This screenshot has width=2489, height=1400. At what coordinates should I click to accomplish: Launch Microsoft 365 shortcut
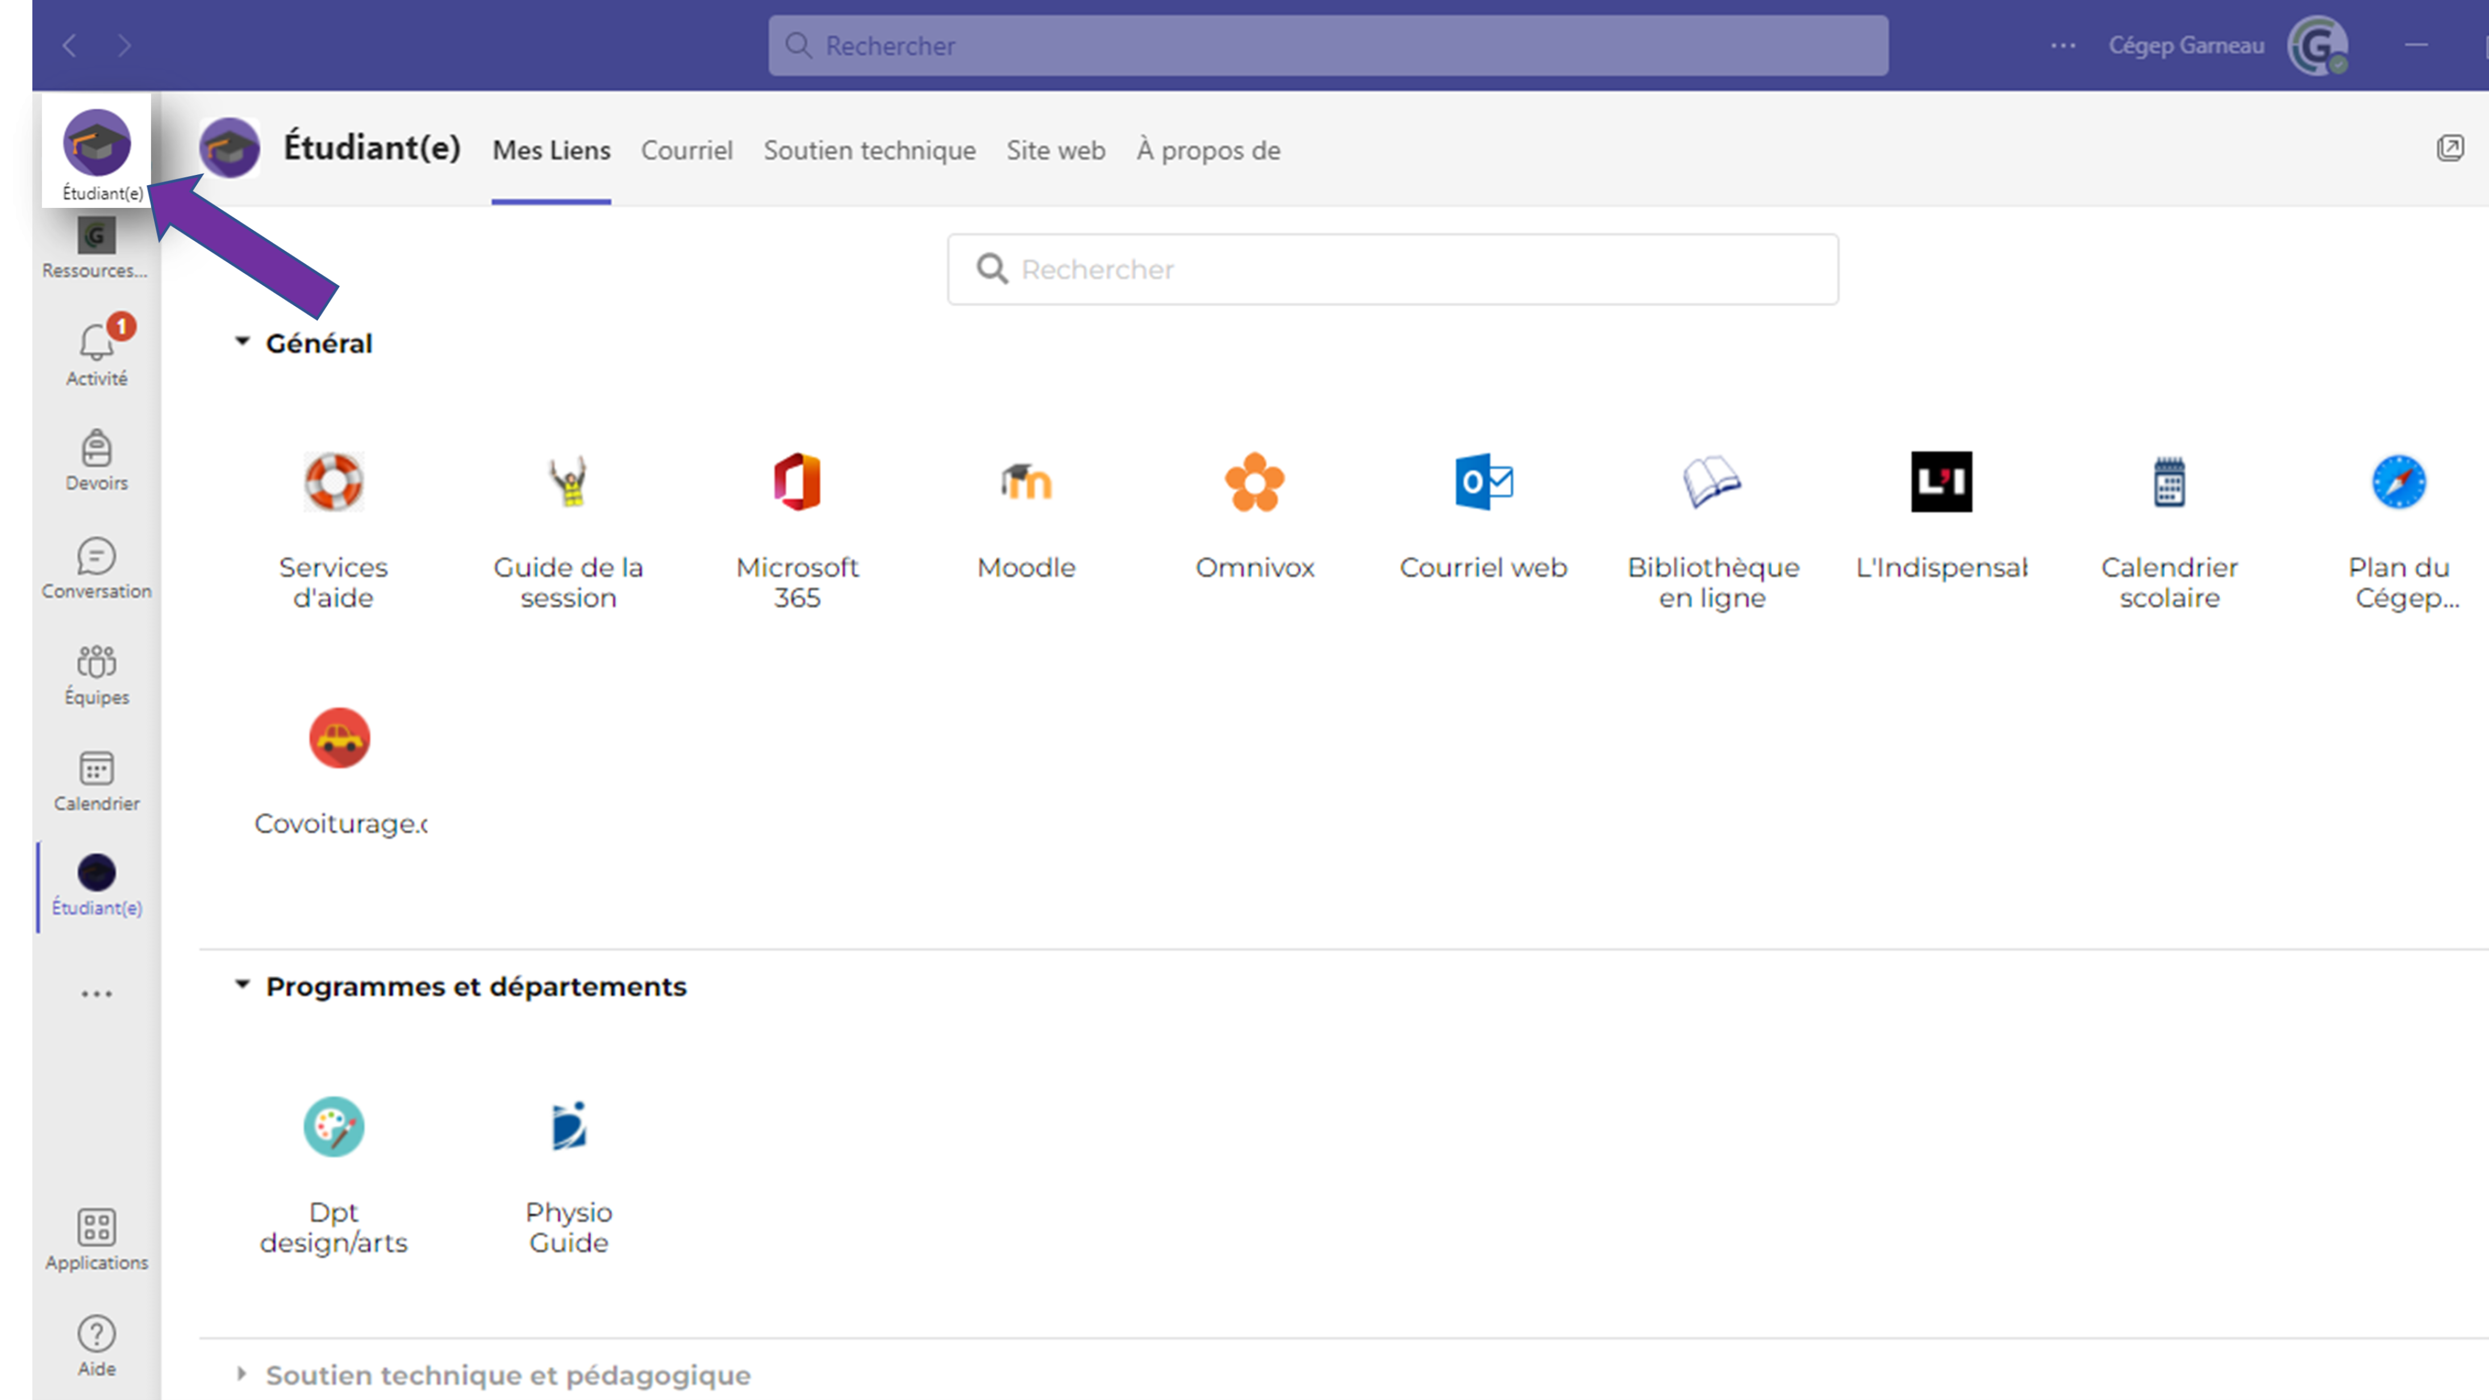(x=796, y=482)
